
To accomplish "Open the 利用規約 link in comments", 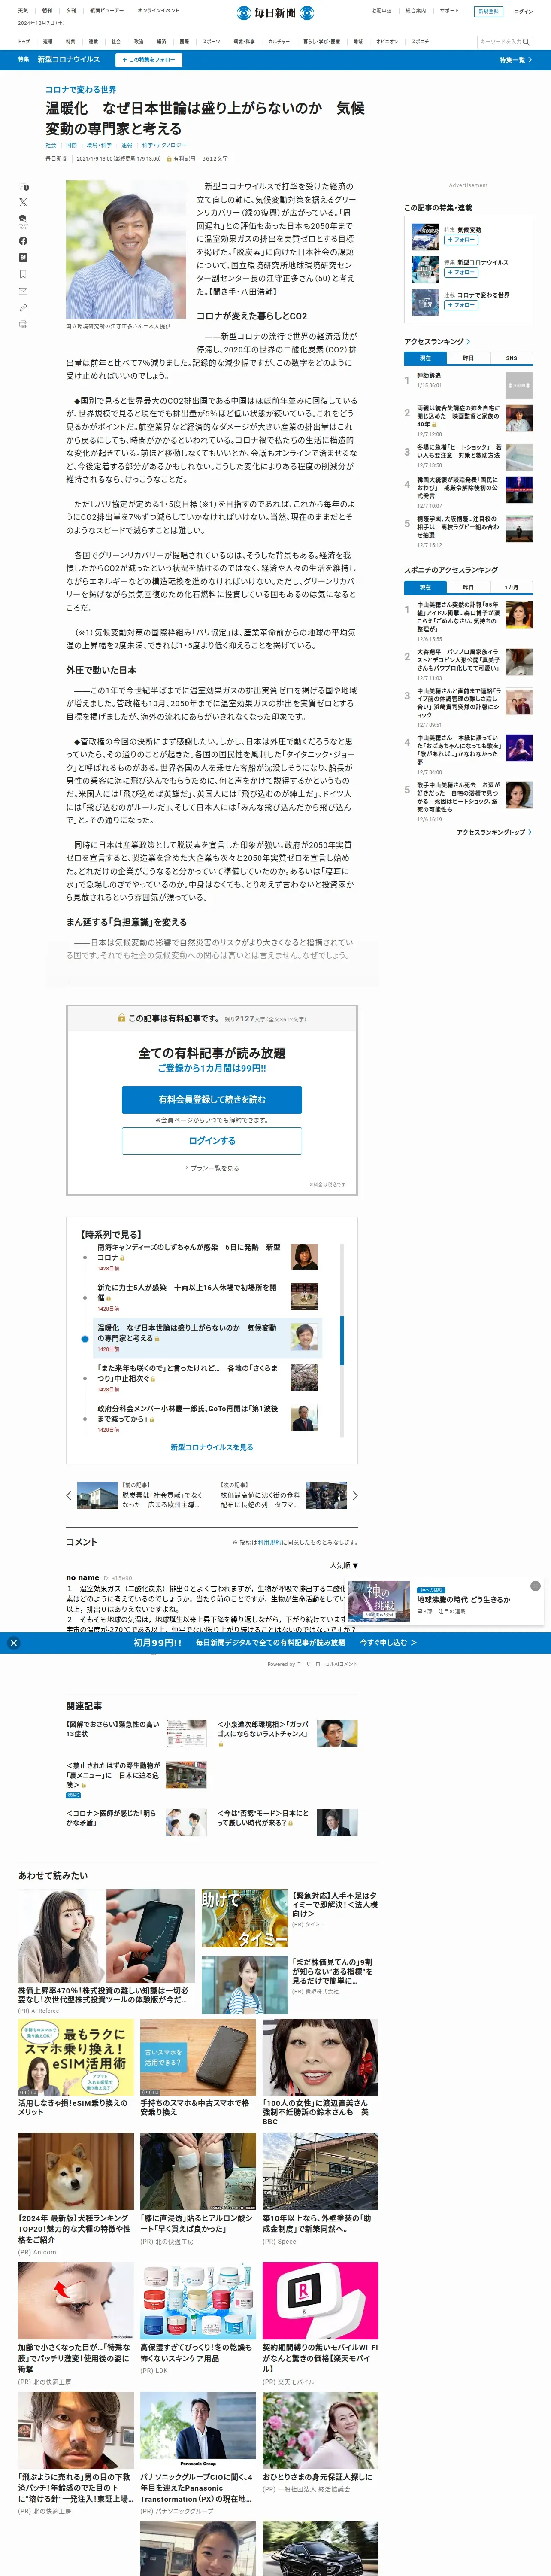I will point(269,1543).
